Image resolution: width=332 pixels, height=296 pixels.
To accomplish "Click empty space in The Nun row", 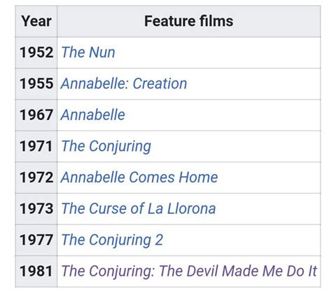I will [217, 53].
